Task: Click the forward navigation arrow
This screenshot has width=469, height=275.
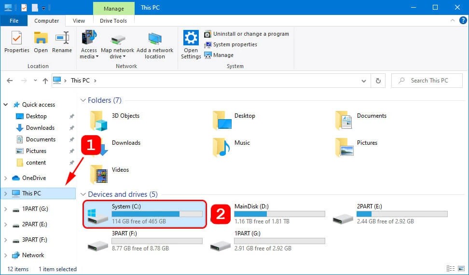Action: 24,81
